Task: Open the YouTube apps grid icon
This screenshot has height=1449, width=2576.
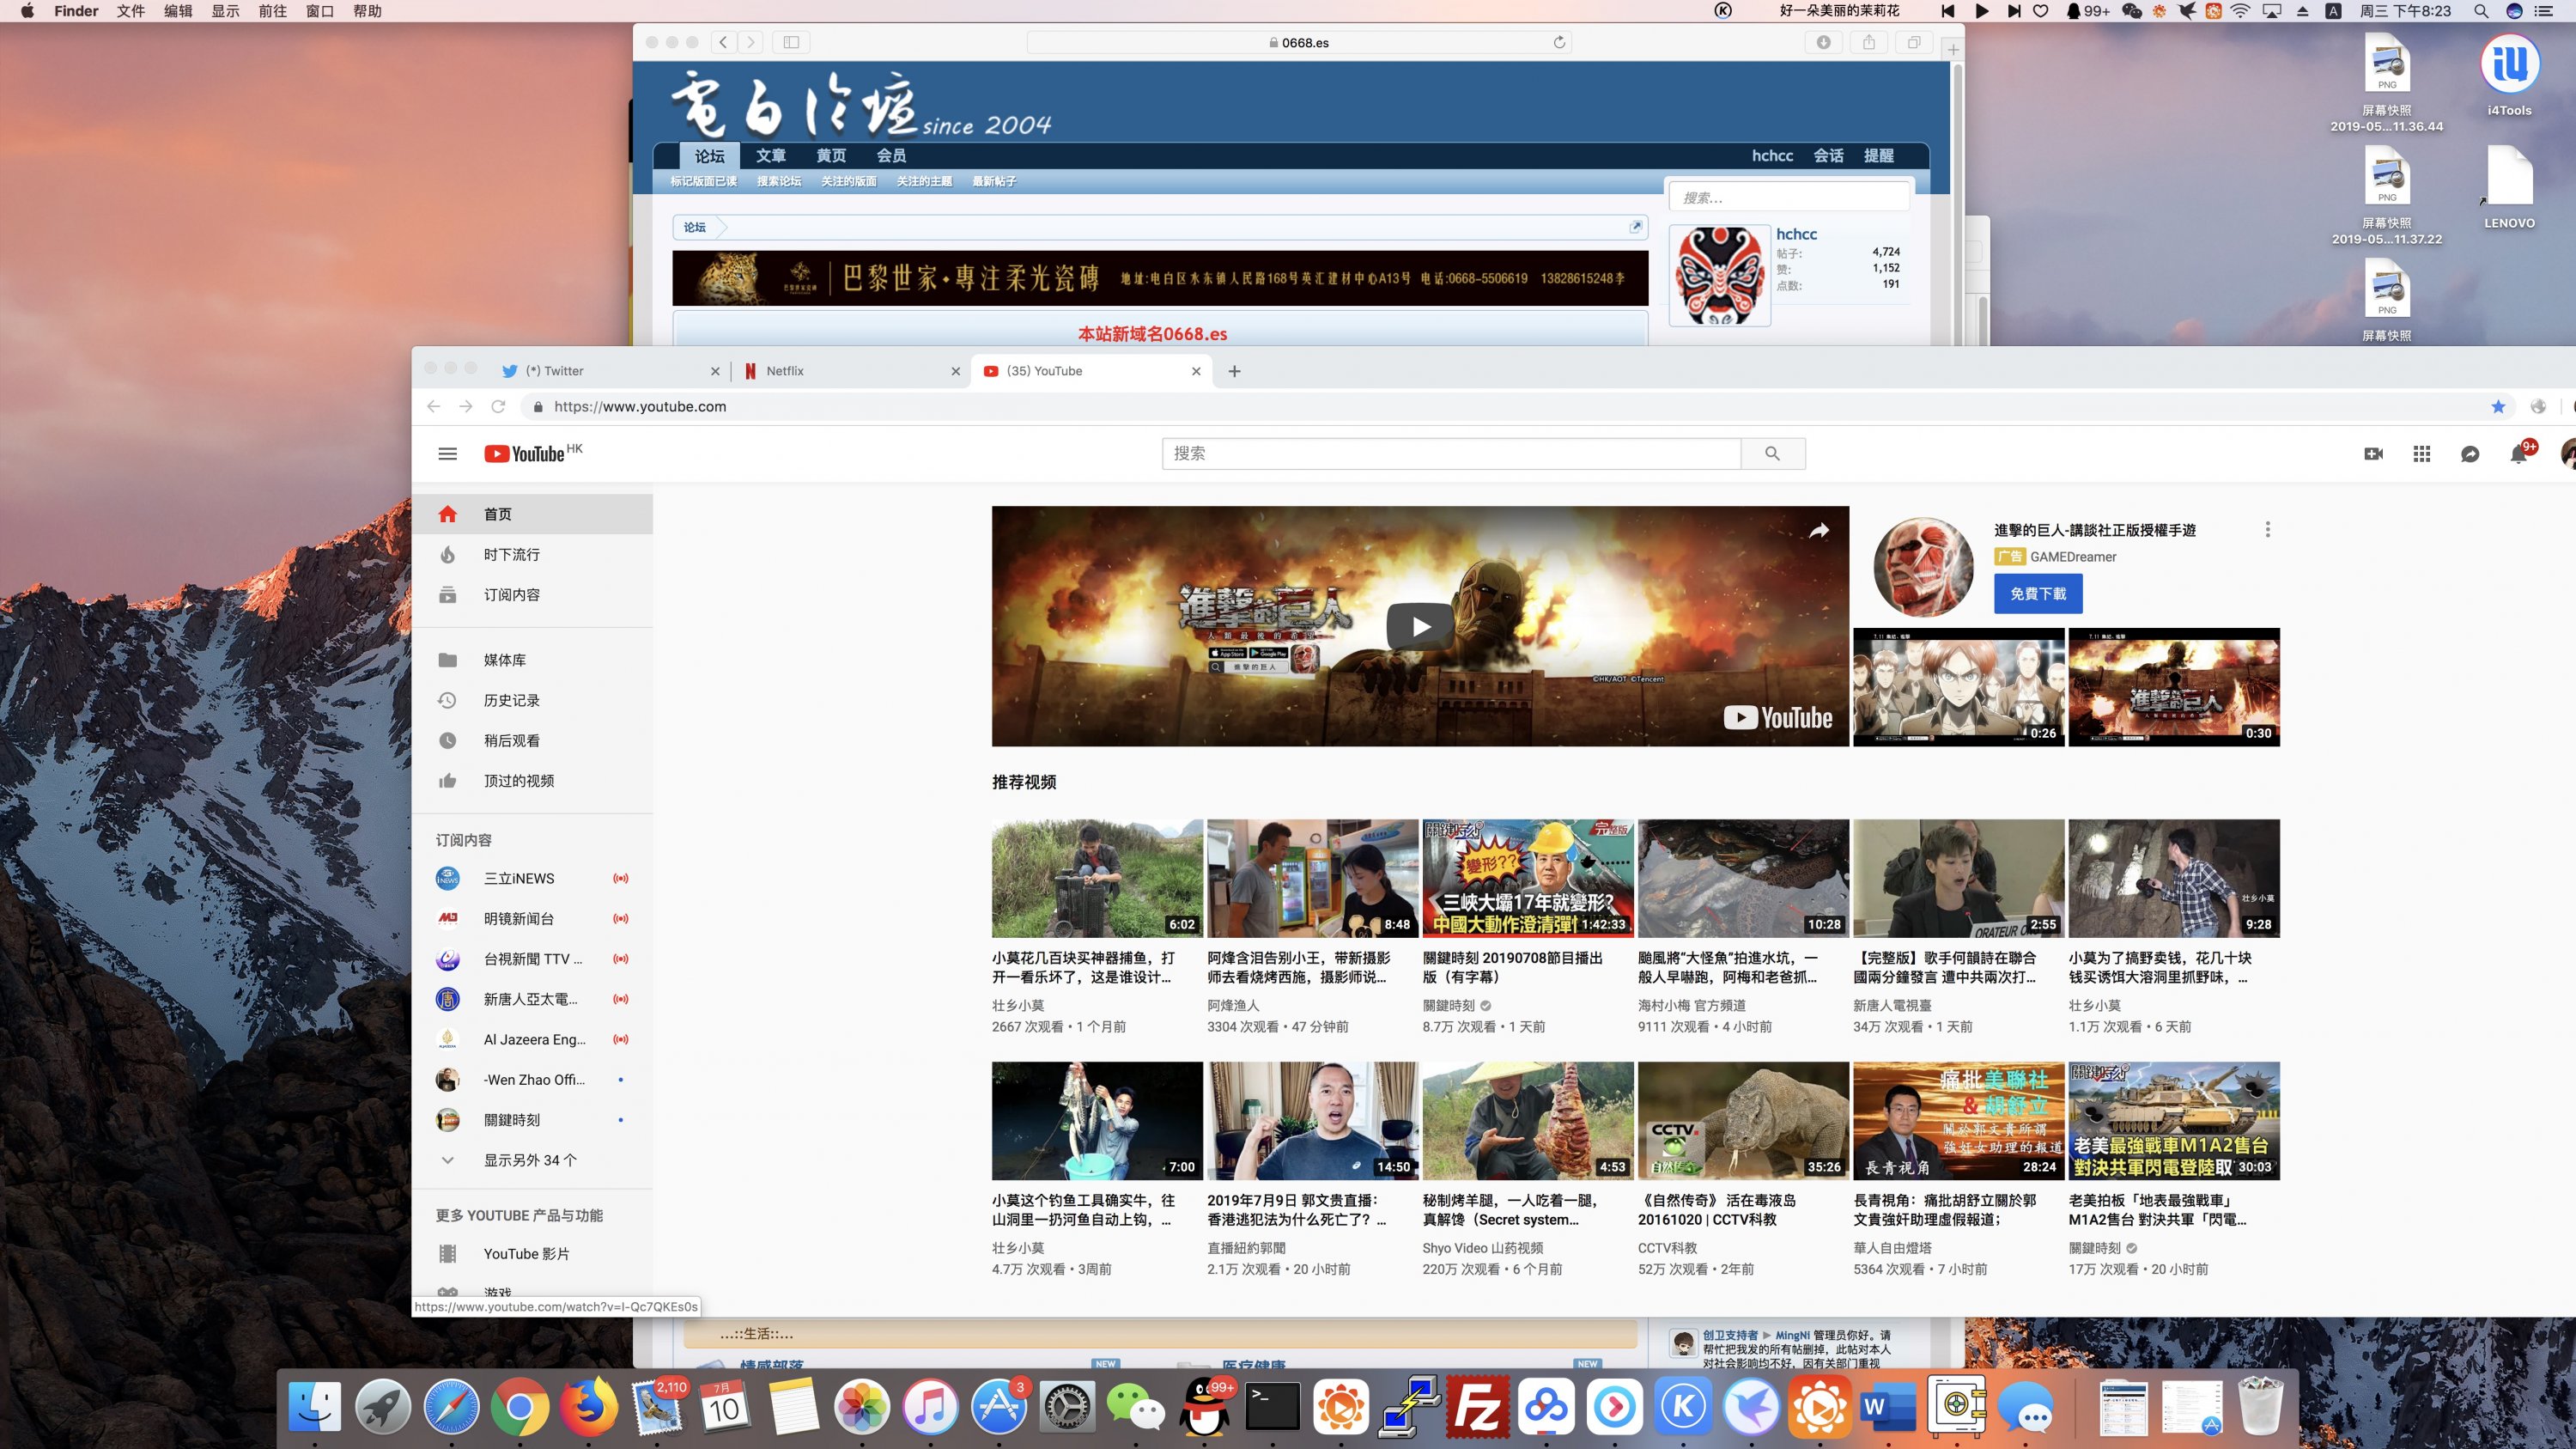Action: [x=2421, y=454]
